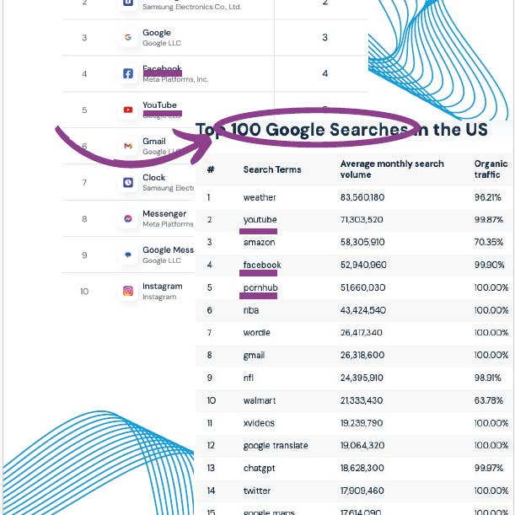Open the Clock app icon
The image size is (515, 515).
(x=128, y=182)
